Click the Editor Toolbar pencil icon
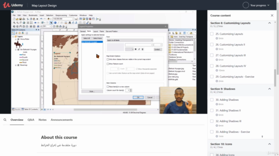This screenshot has width=279, height=156. [x=76, y=19]
